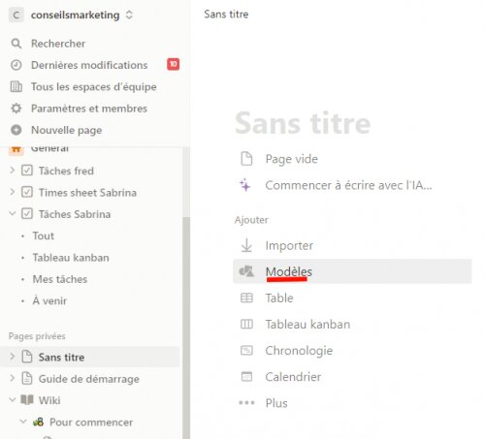
Task: Choose Commencer à écrire avec l'IA
Action: [348, 185]
